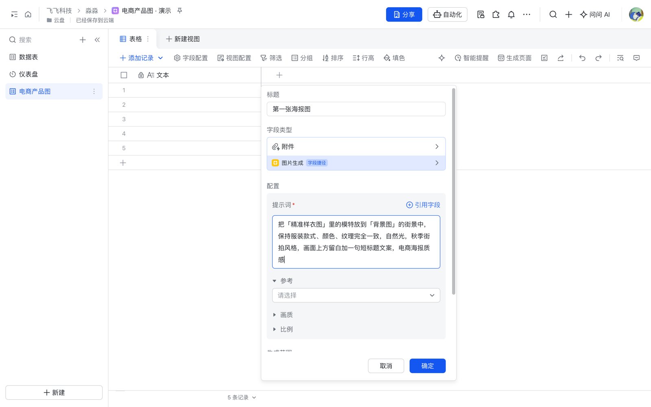
Task: Expand the 画质 section
Action: pos(283,315)
